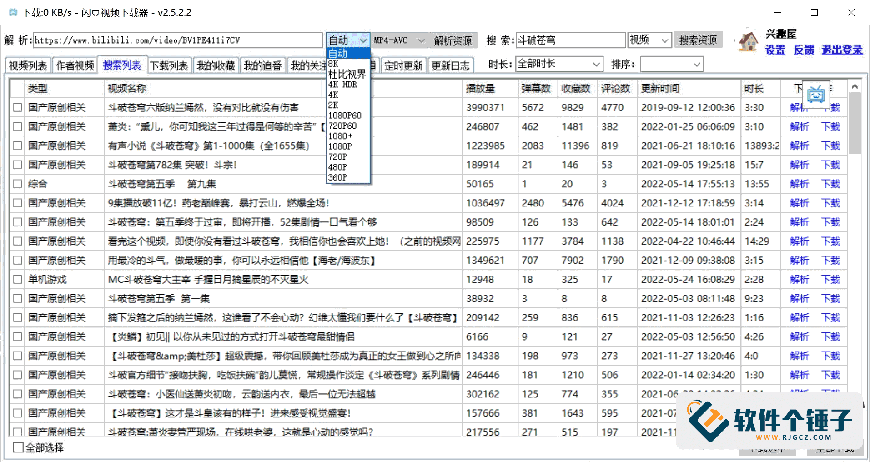
Task: Switch to the 下载列表 tab
Action: point(169,66)
